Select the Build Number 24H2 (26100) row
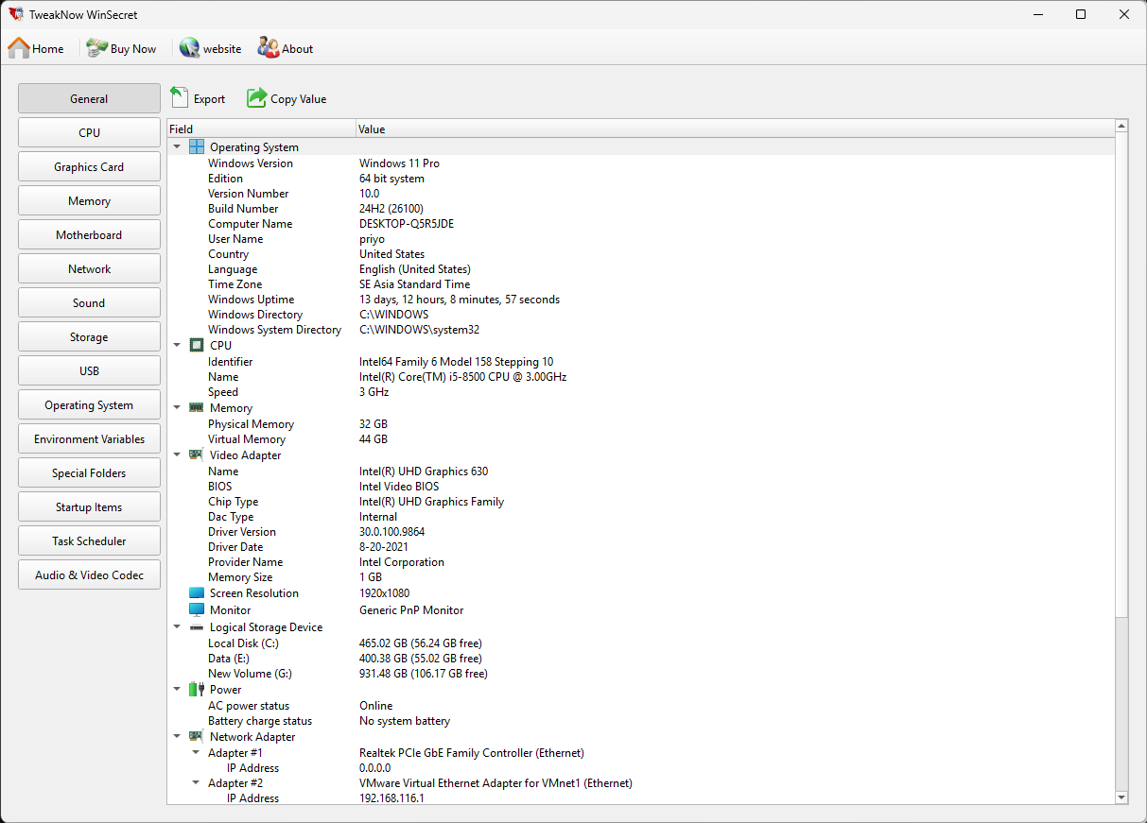The width and height of the screenshot is (1147, 823). (641, 209)
